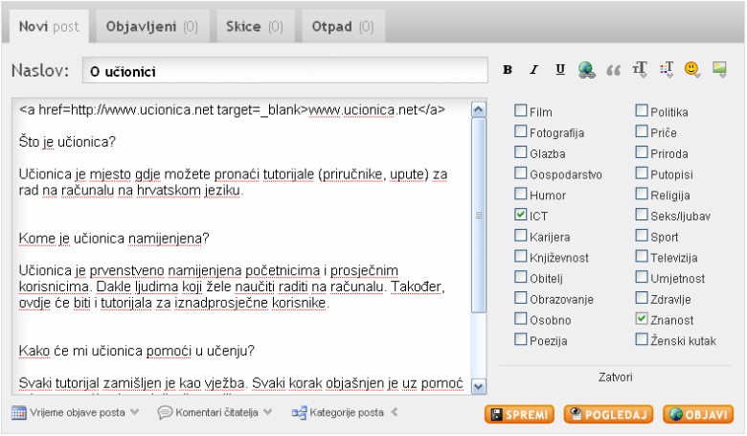Check the Književnost category checkbox

(520, 256)
